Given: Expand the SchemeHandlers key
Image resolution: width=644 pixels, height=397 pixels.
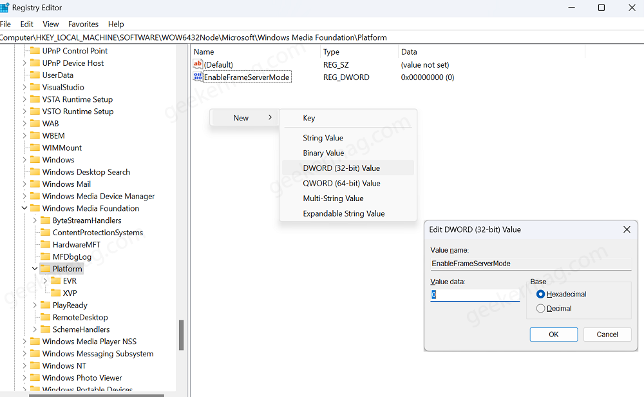Looking at the screenshot, I should tap(35, 329).
